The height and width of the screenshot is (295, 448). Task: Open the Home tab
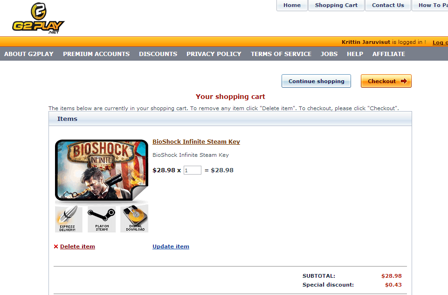pyautogui.click(x=292, y=5)
